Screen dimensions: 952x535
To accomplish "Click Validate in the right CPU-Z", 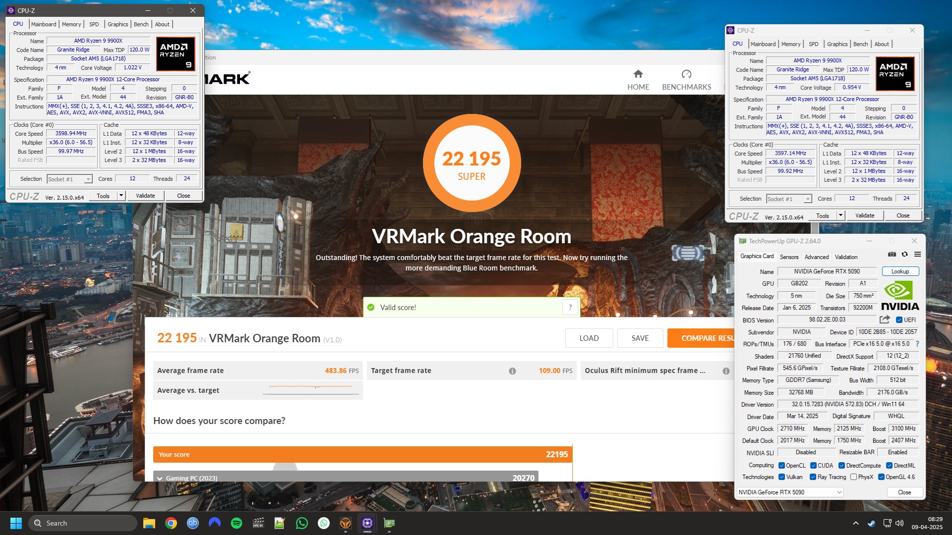I will pos(865,215).
